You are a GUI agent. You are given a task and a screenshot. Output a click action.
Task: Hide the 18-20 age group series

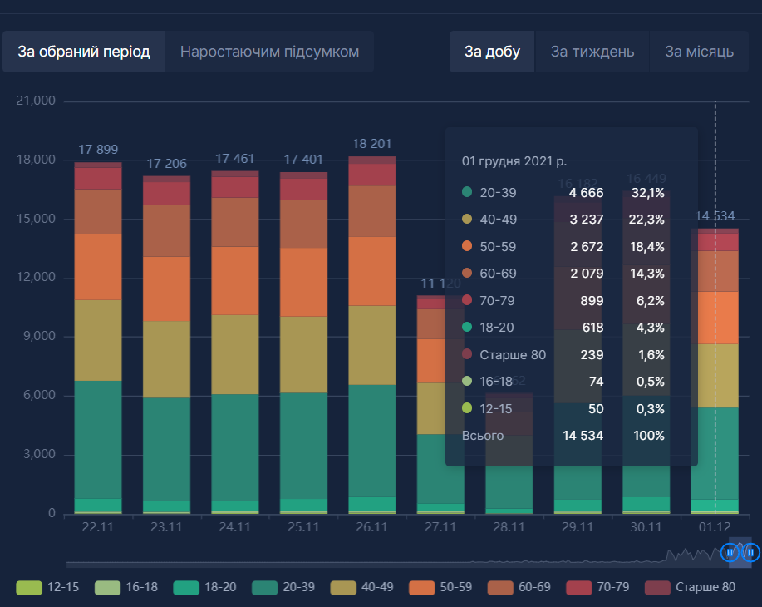(x=206, y=587)
